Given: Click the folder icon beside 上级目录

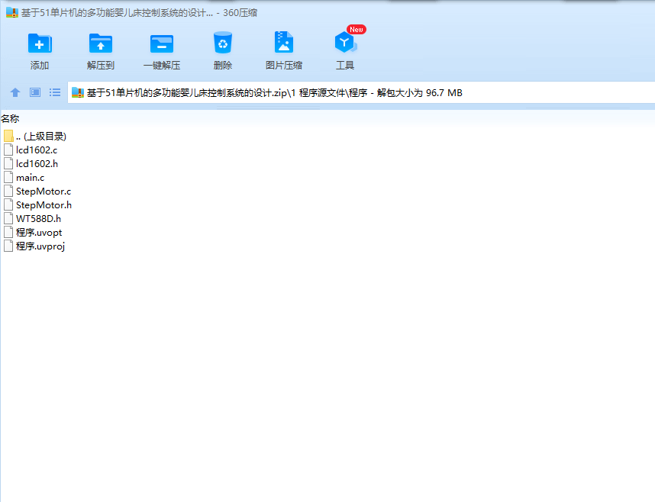Looking at the screenshot, I should [8, 136].
